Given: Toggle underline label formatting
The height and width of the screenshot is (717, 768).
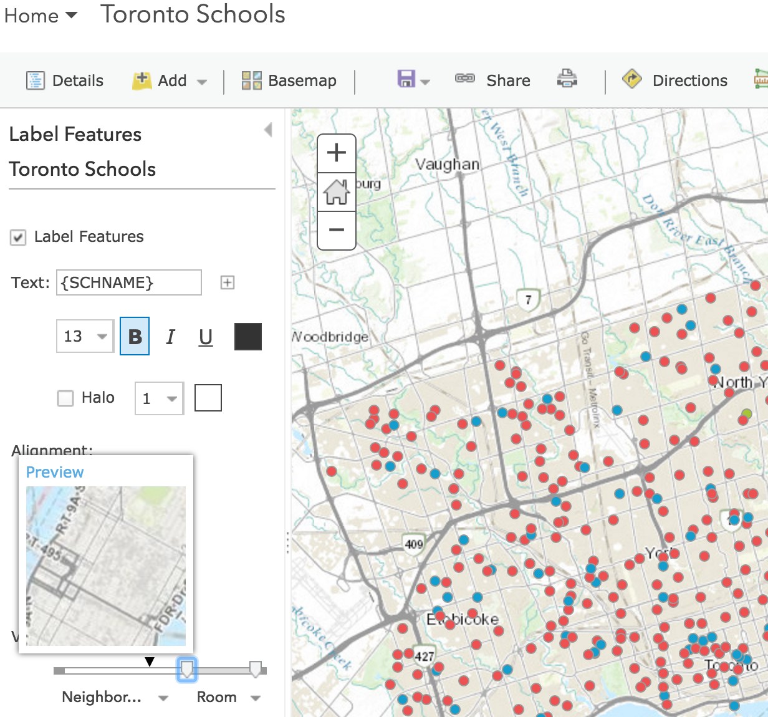Looking at the screenshot, I should pyautogui.click(x=206, y=337).
